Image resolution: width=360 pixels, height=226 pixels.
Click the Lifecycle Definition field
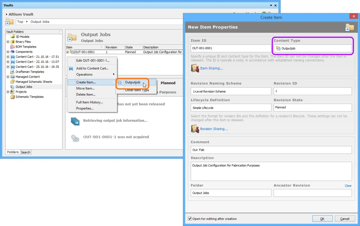231,107
